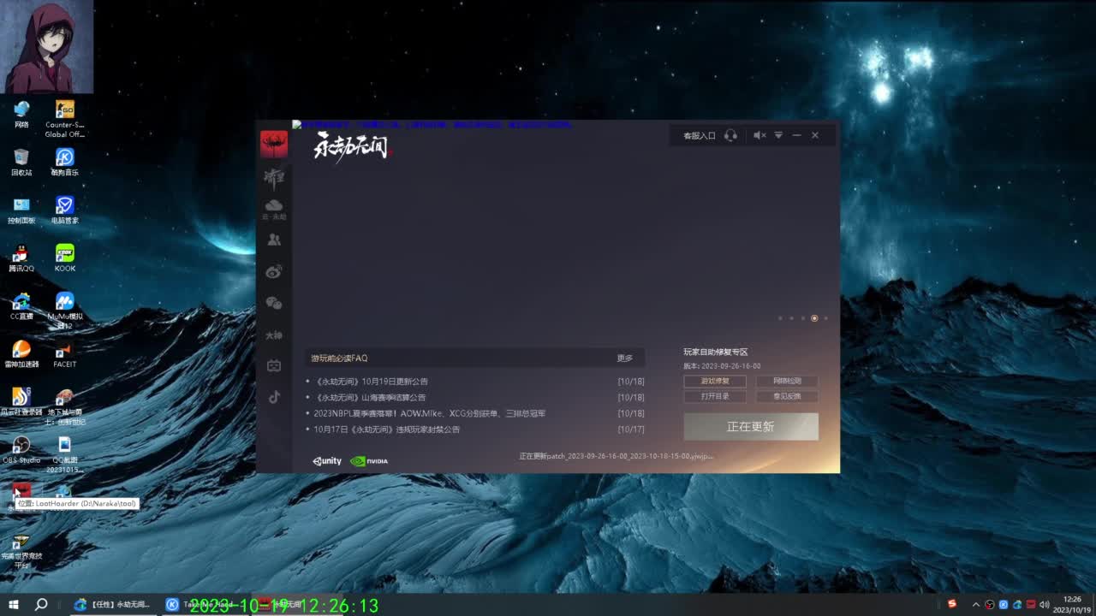Click the Sogou input method tray icon

point(951,604)
